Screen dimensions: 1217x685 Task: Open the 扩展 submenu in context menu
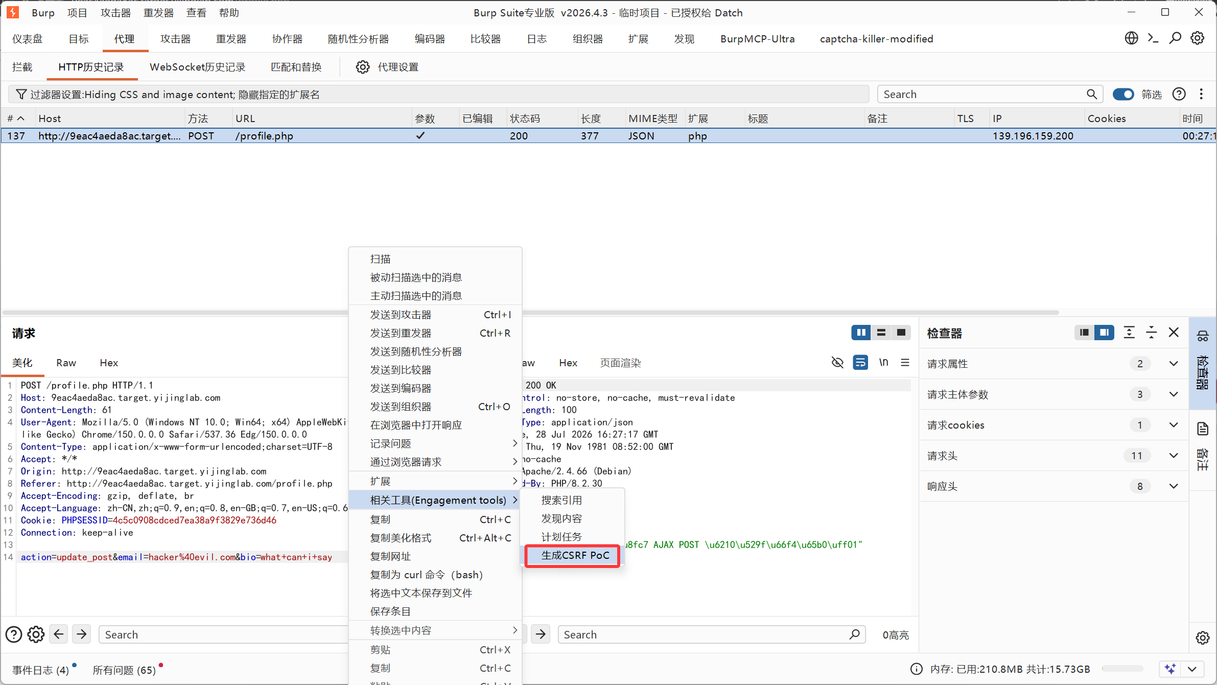435,481
